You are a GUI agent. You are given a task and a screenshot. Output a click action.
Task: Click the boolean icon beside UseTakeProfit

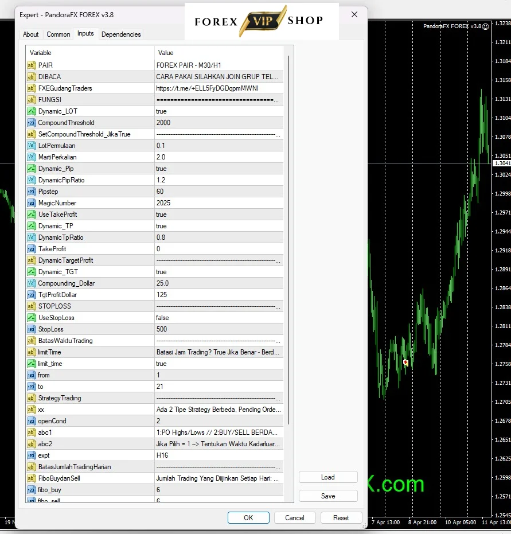[x=31, y=215]
